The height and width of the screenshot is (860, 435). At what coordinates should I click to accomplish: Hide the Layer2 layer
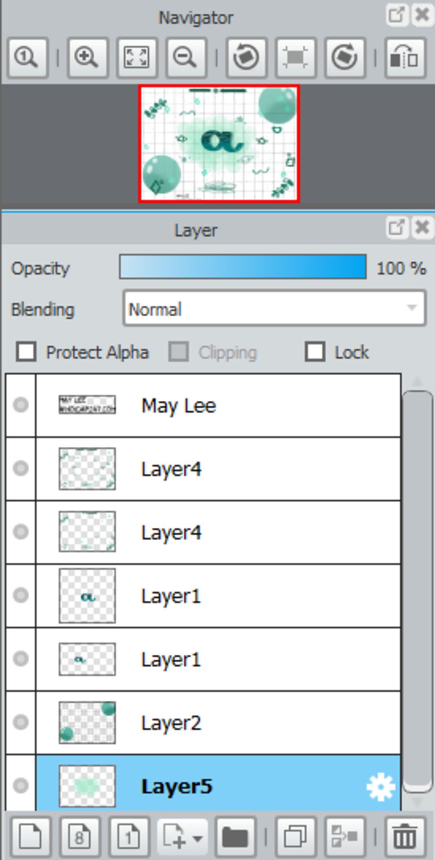pyautogui.click(x=20, y=722)
